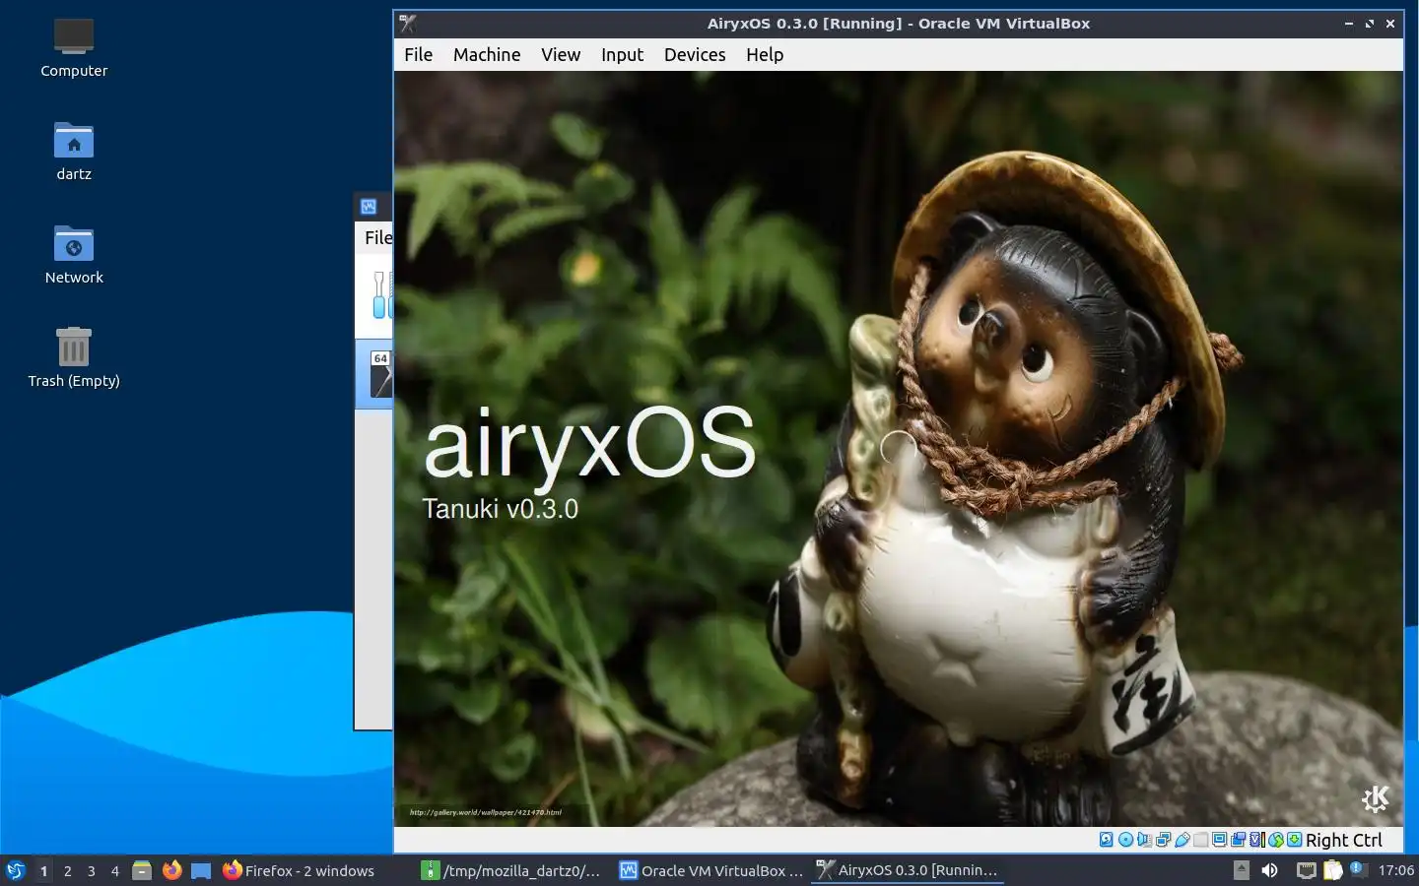The image size is (1419, 886).
Task: Open the Machine menu
Action: 487,54
